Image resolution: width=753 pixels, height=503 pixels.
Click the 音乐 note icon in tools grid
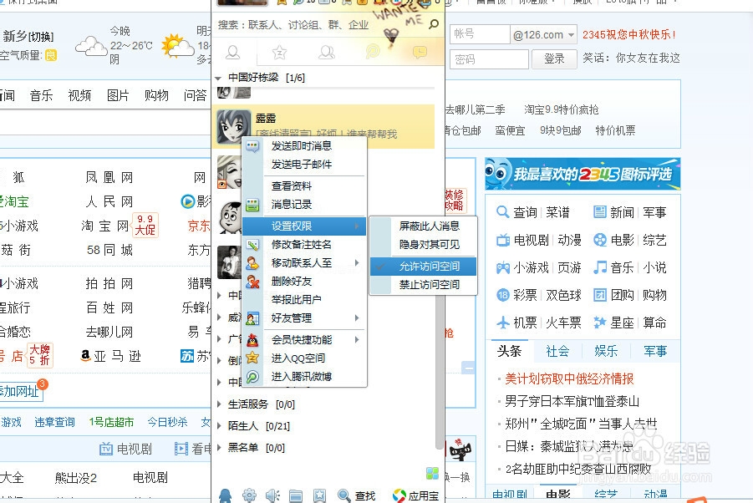[x=600, y=267]
